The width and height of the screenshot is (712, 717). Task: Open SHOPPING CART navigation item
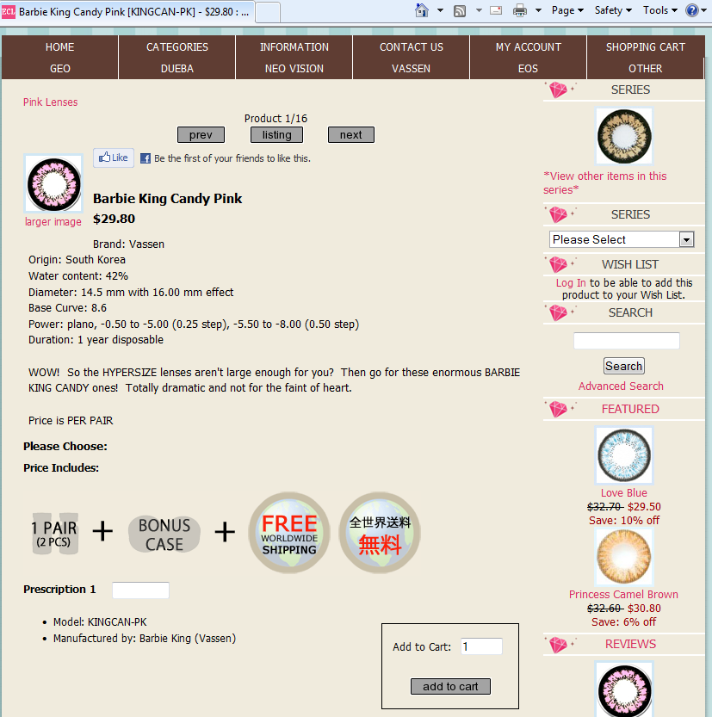click(x=645, y=47)
